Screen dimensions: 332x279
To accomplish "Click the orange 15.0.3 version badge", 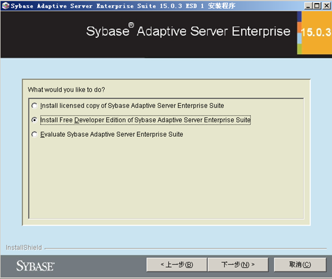I will pyautogui.click(x=317, y=32).
